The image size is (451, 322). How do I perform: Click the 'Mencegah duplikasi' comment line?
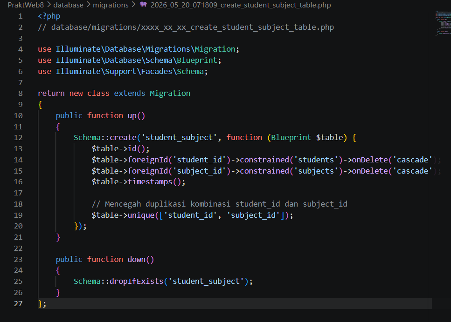220,204
